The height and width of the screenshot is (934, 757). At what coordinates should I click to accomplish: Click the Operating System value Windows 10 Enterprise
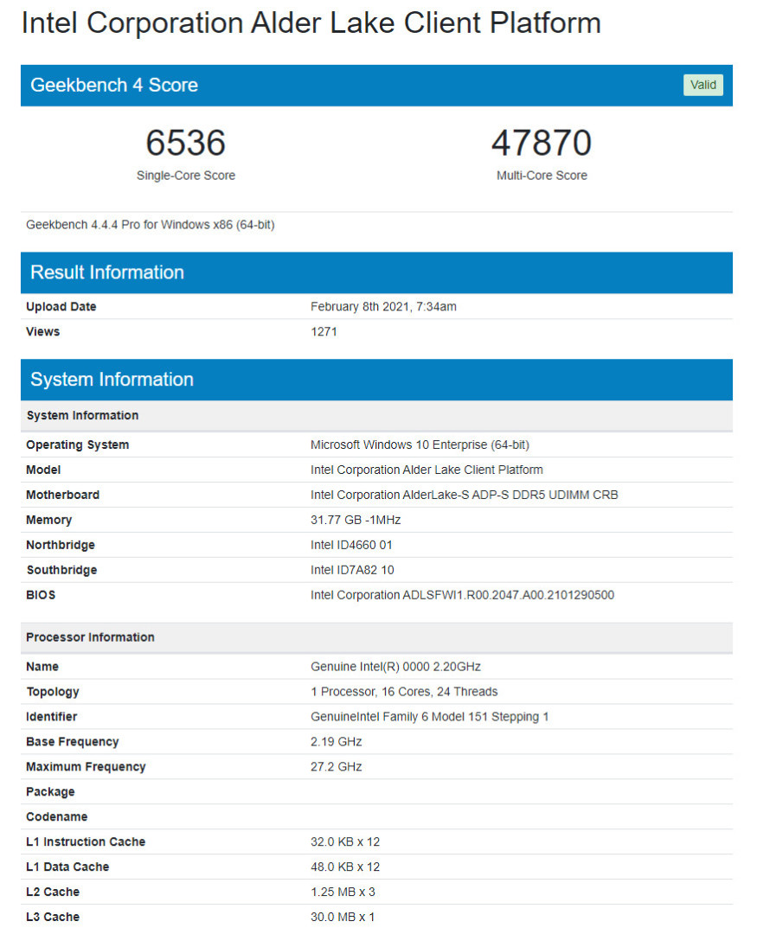coord(420,445)
